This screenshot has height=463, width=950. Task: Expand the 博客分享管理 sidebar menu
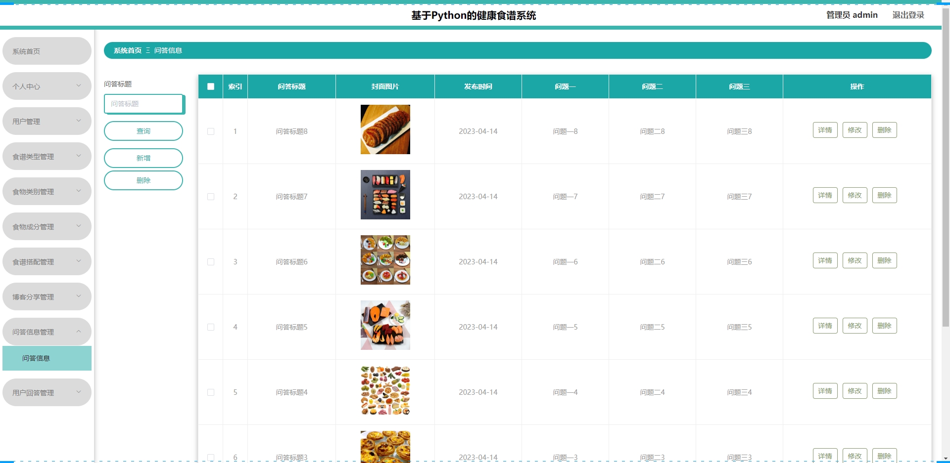coord(47,296)
